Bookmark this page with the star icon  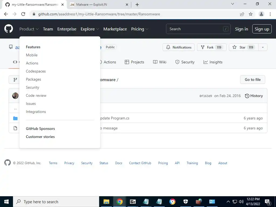coord(251,14)
